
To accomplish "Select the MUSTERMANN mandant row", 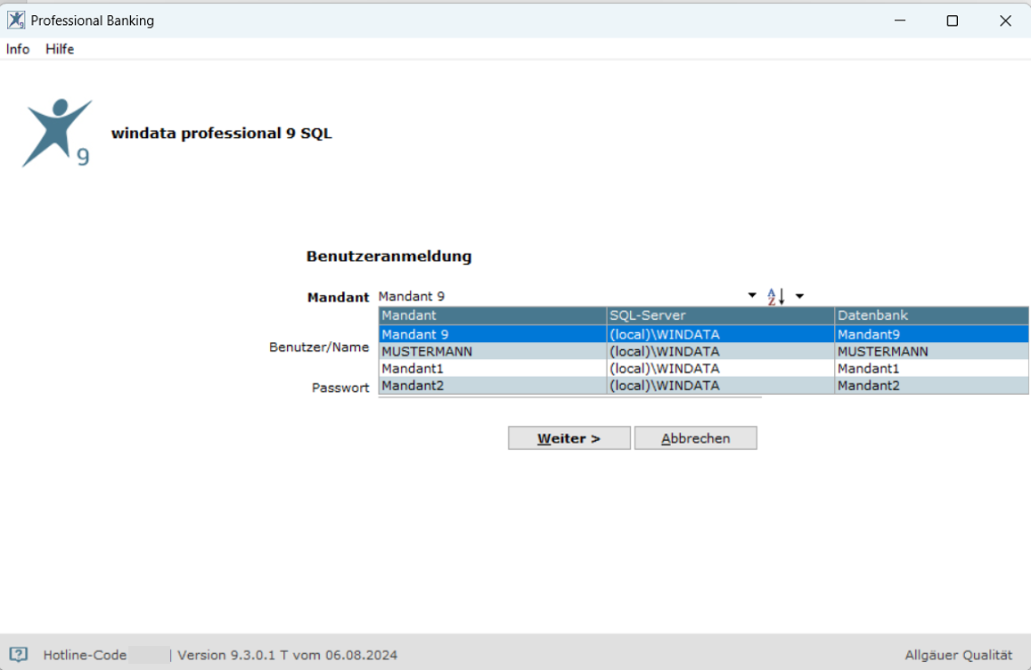I will [x=704, y=351].
